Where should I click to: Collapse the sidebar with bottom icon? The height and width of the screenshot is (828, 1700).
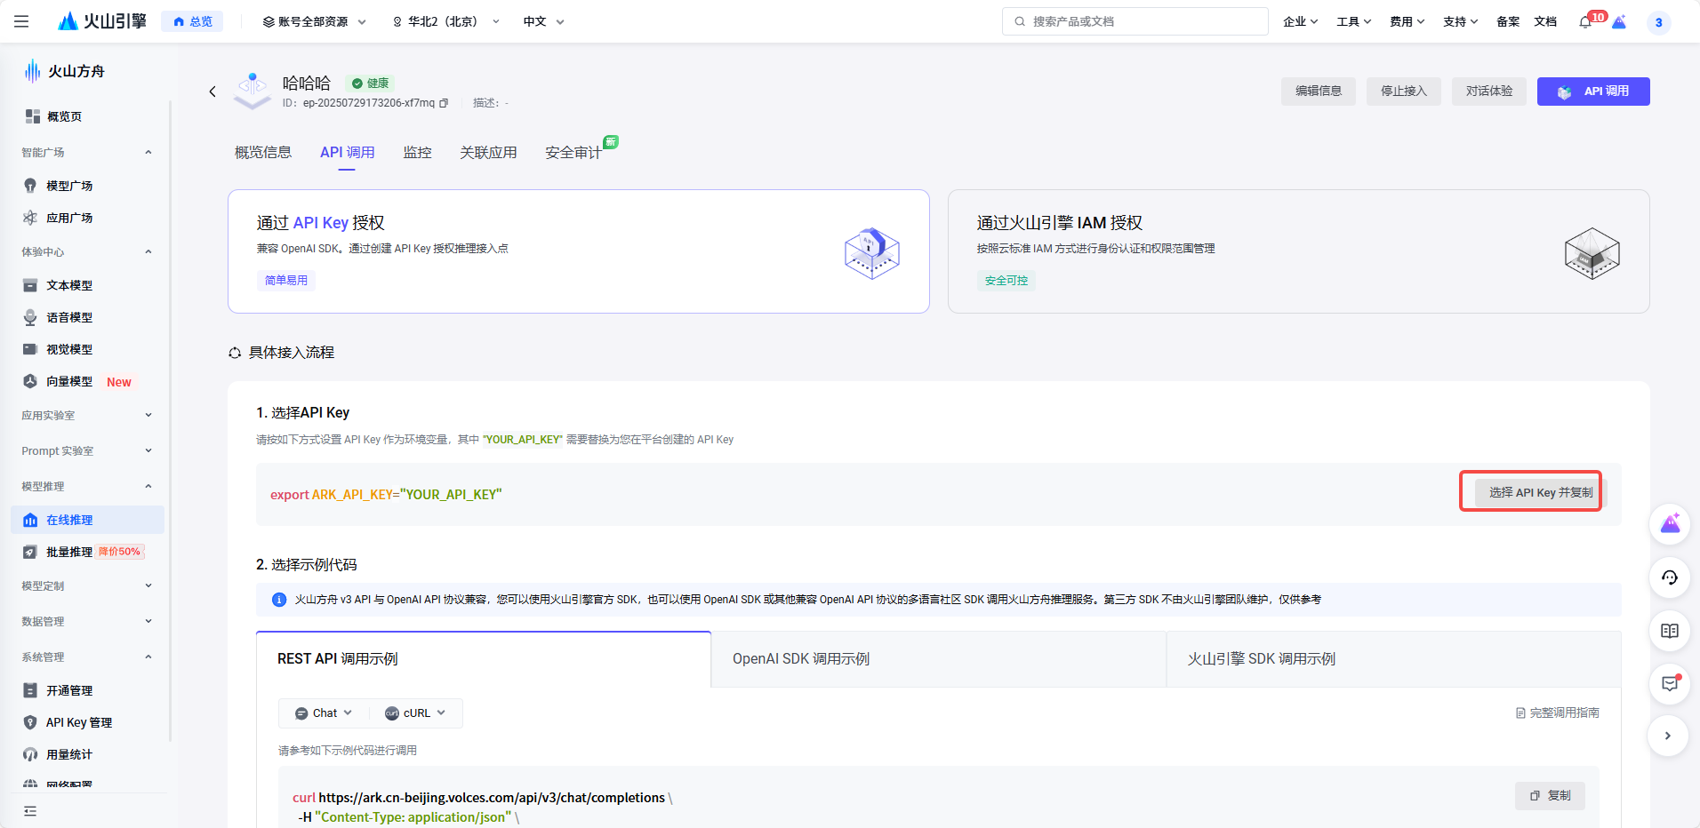pyautogui.click(x=30, y=811)
